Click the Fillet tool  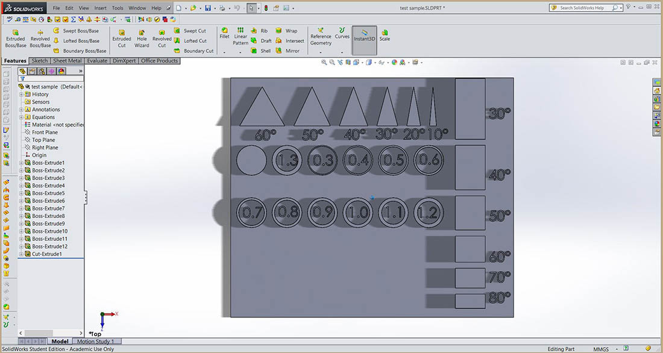[x=225, y=33]
